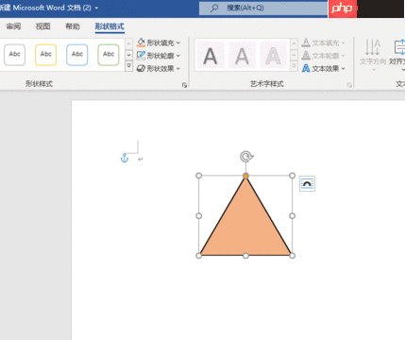Click the 形状轮廓 pen icon

(x=141, y=56)
